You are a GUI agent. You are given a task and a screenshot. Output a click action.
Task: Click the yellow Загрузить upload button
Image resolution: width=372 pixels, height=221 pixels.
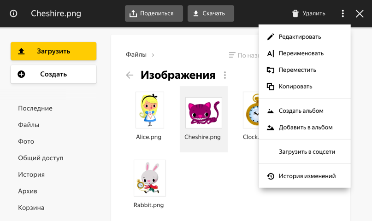pyautogui.click(x=53, y=51)
